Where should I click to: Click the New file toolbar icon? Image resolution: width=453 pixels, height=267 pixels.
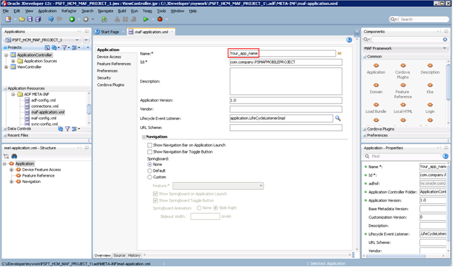tap(8, 20)
